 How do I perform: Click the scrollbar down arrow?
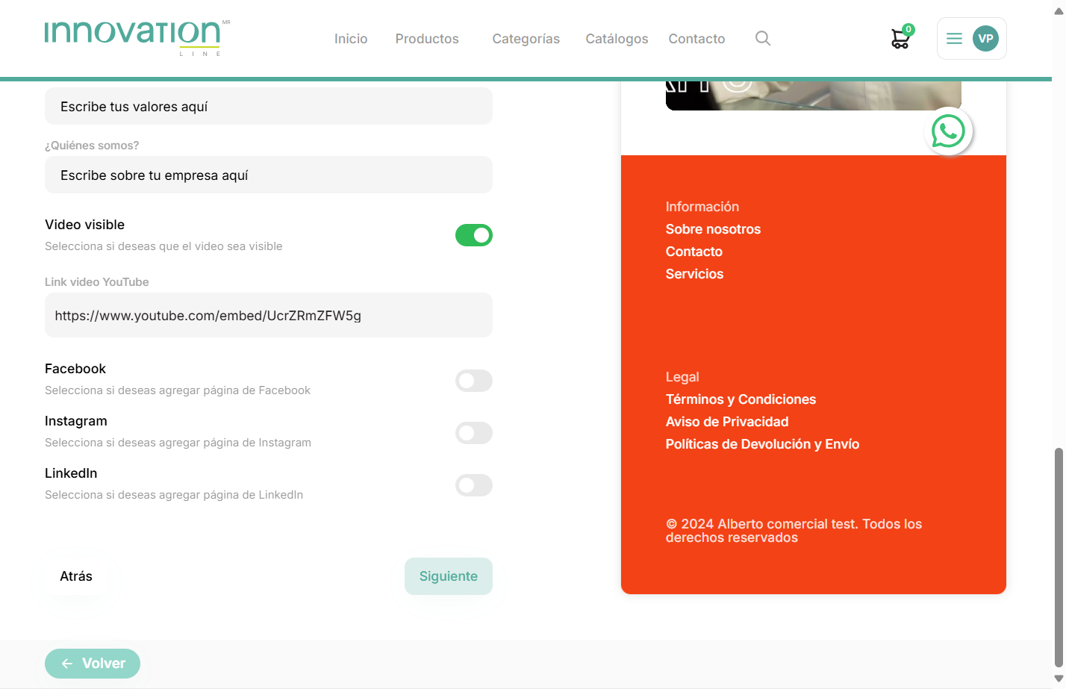(x=1059, y=679)
